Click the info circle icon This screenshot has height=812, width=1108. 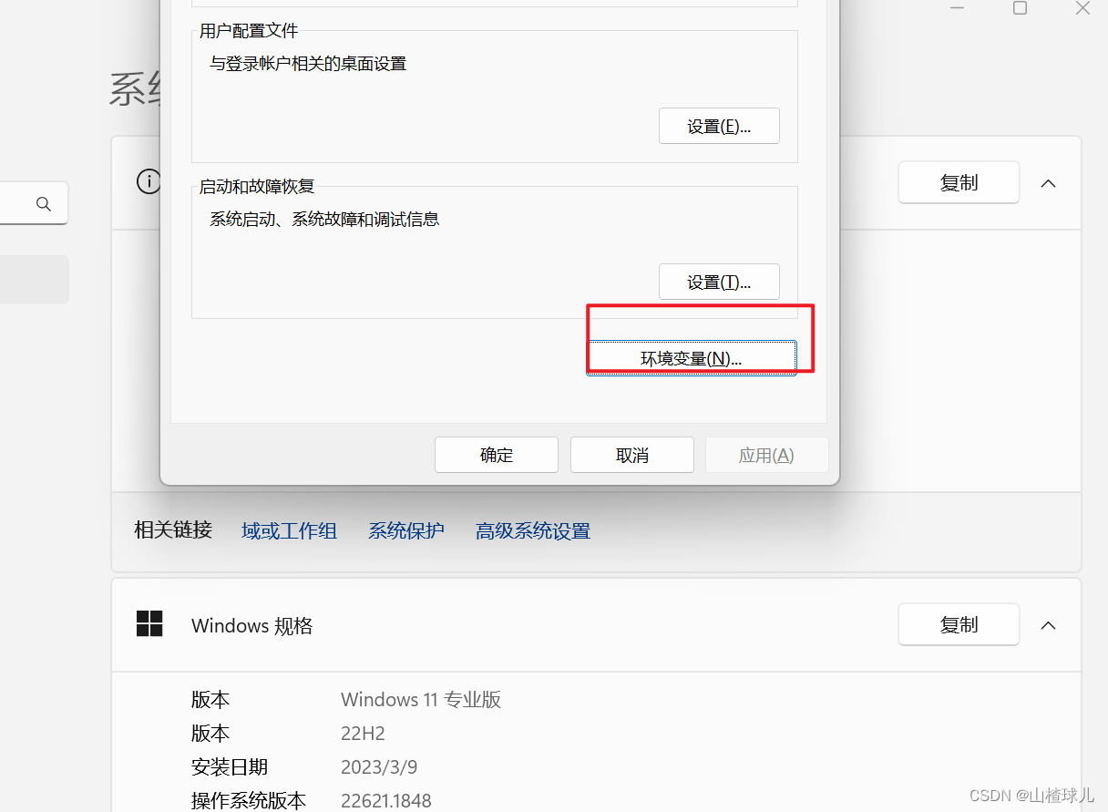[149, 181]
